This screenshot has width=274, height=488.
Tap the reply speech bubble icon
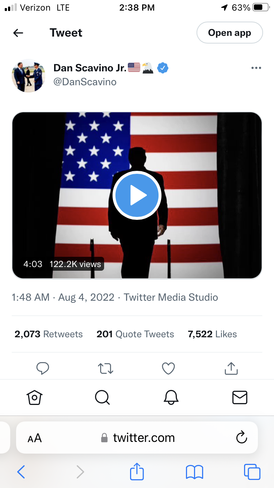(x=43, y=368)
